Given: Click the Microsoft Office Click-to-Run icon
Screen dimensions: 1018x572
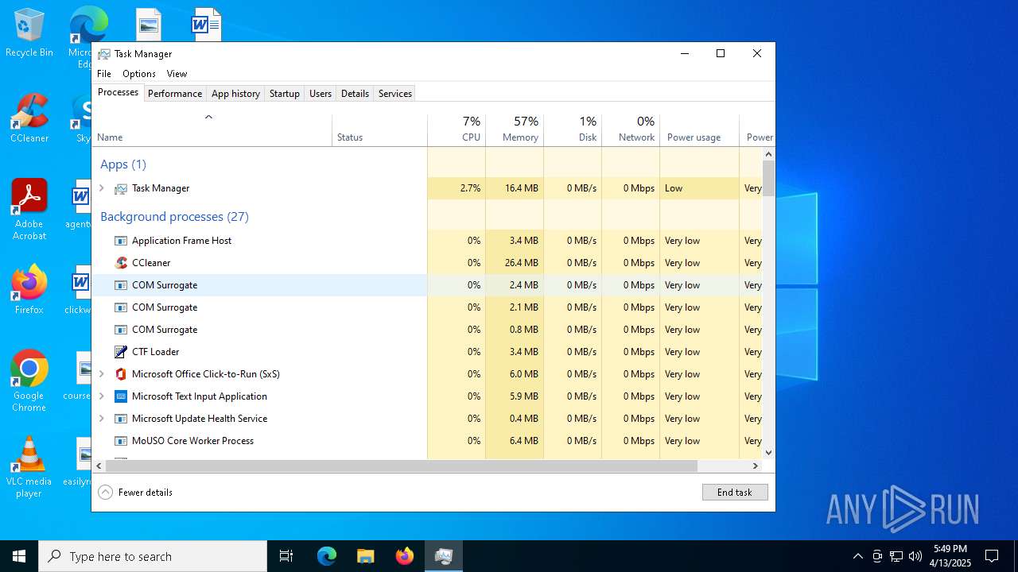Looking at the screenshot, I should click(x=121, y=374).
